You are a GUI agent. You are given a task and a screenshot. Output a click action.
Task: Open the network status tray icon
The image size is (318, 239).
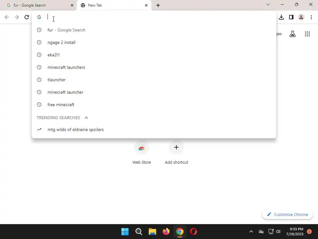click(x=271, y=232)
